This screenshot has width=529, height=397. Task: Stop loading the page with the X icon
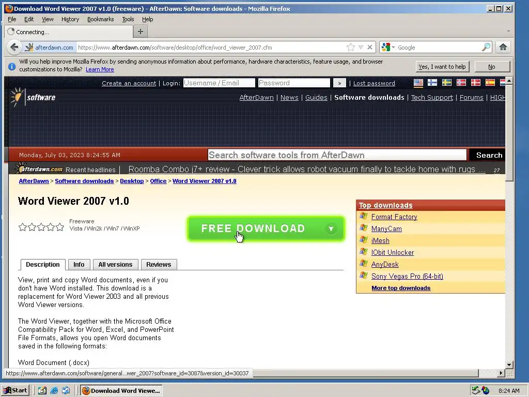pos(370,47)
